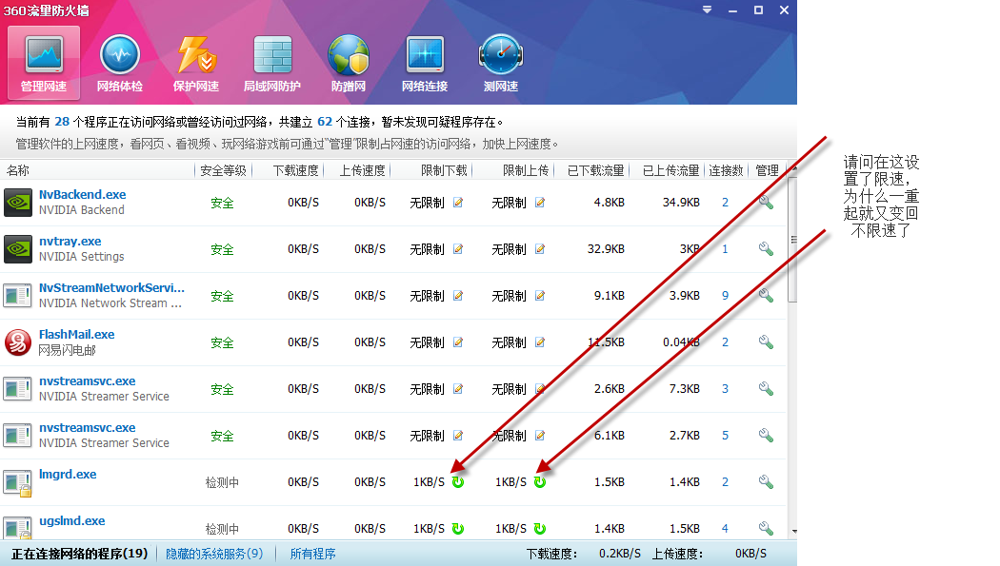Click the process list vertical scrollbar thumb
The height and width of the screenshot is (566, 1000).
[793, 240]
